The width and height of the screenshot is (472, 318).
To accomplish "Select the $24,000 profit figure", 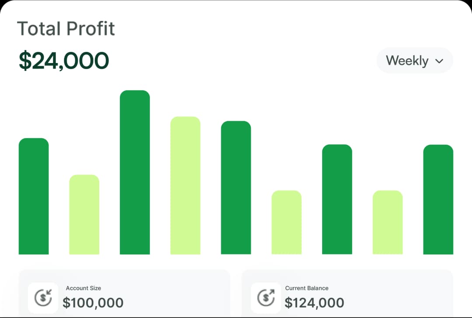I will (x=63, y=60).
